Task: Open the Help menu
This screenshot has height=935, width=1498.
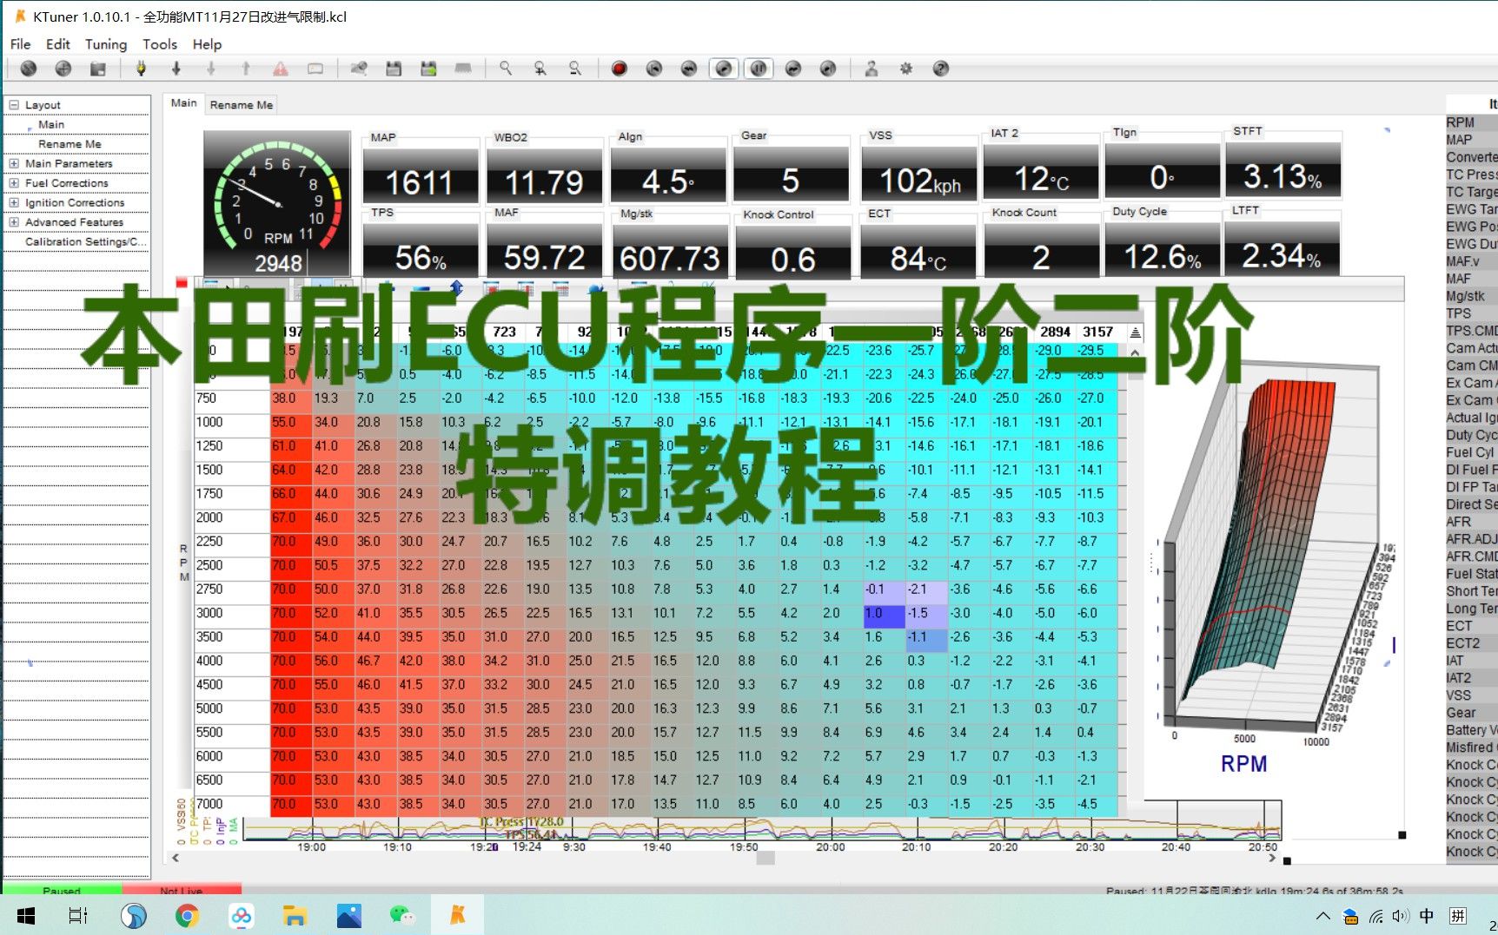Action: pyautogui.click(x=207, y=44)
